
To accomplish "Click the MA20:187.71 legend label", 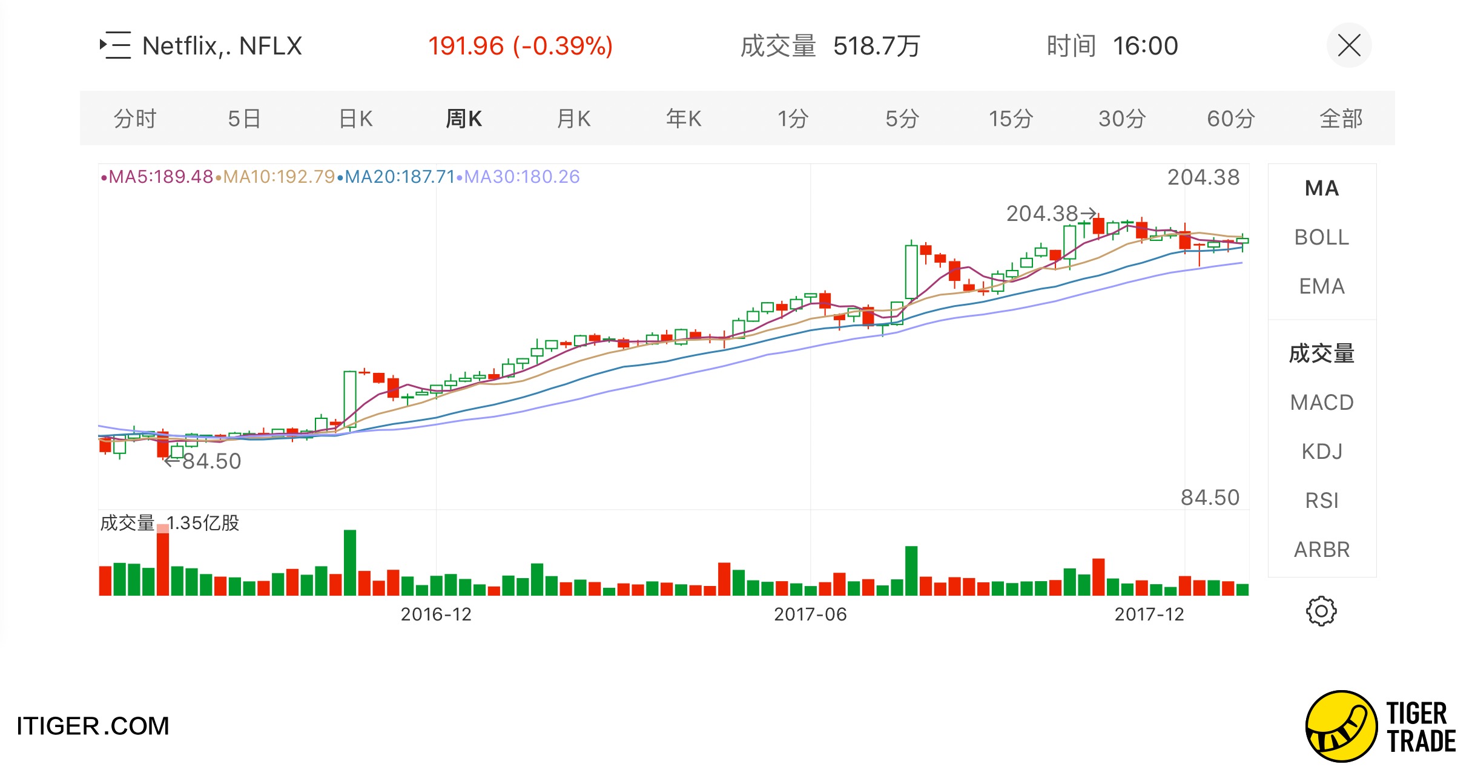I will [397, 177].
